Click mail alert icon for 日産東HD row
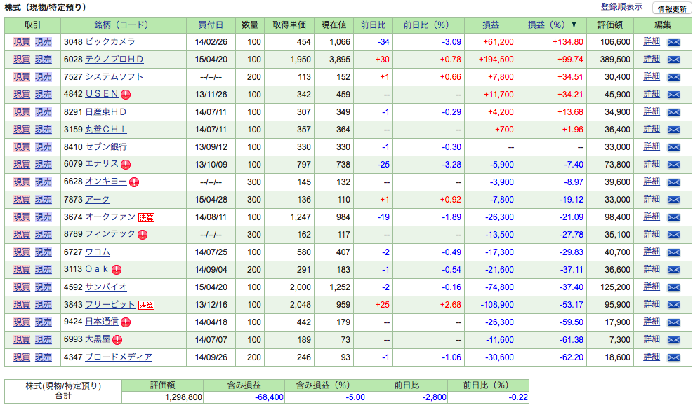Image resolution: width=700 pixels, height=410 pixels. [x=673, y=112]
